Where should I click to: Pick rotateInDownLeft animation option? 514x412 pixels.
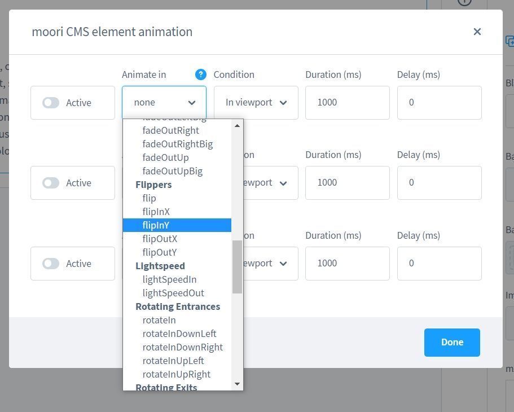[179, 334]
